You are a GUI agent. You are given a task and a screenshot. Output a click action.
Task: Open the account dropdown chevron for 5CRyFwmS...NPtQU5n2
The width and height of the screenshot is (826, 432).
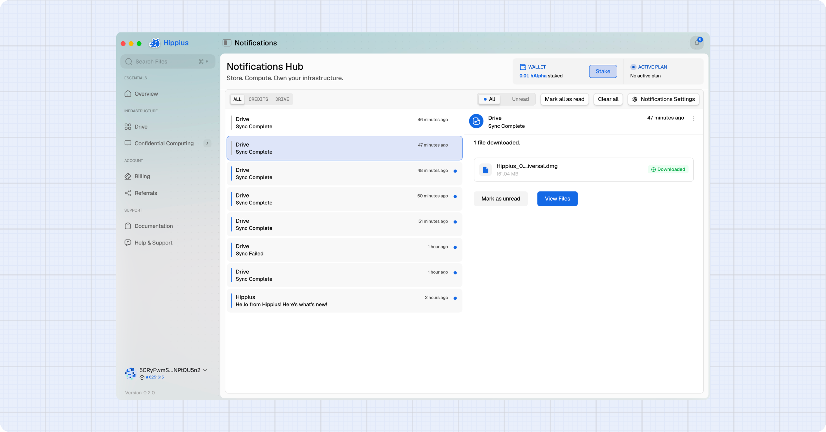point(205,370)
